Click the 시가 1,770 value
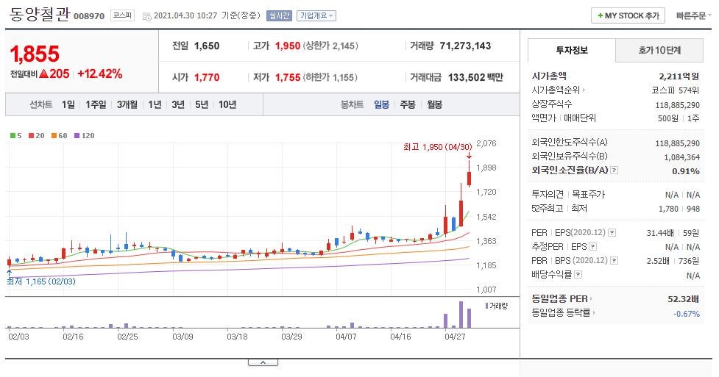Screen dimensions: 719x377 click(x=207, y=77)
